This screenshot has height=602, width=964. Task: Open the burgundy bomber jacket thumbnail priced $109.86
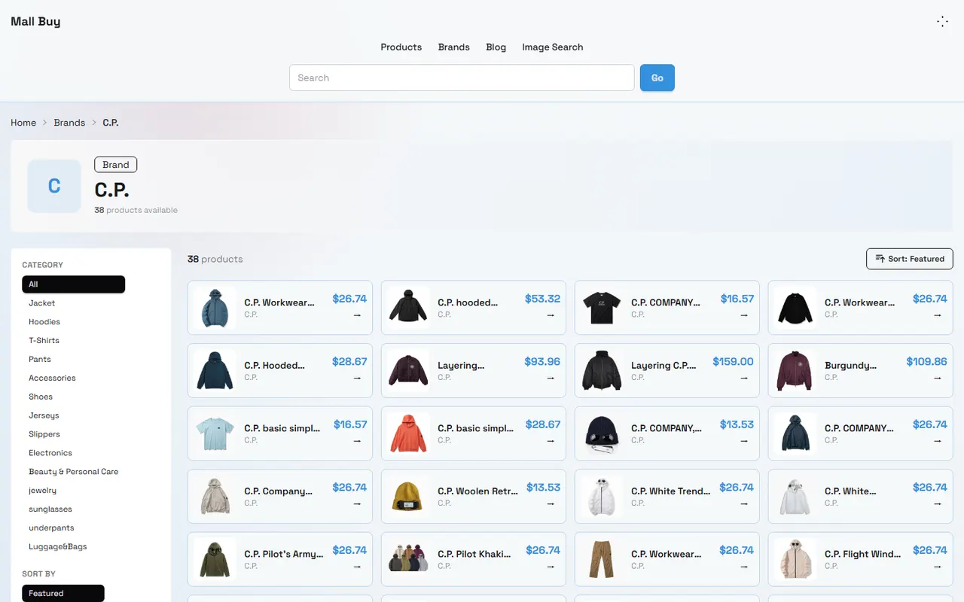[x=795, y=370]
